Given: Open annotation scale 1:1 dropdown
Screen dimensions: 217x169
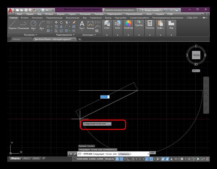Looking at the screenshot, I should pyautogui.click(x=176, y=159).
